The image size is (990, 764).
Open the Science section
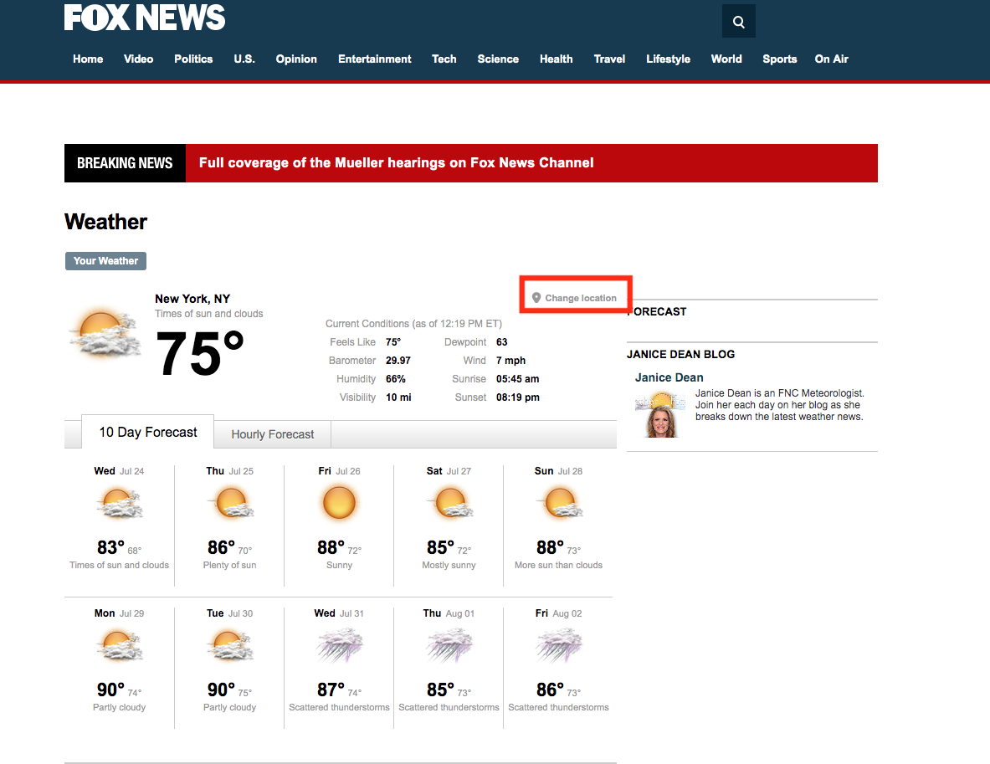pos(498,59)
